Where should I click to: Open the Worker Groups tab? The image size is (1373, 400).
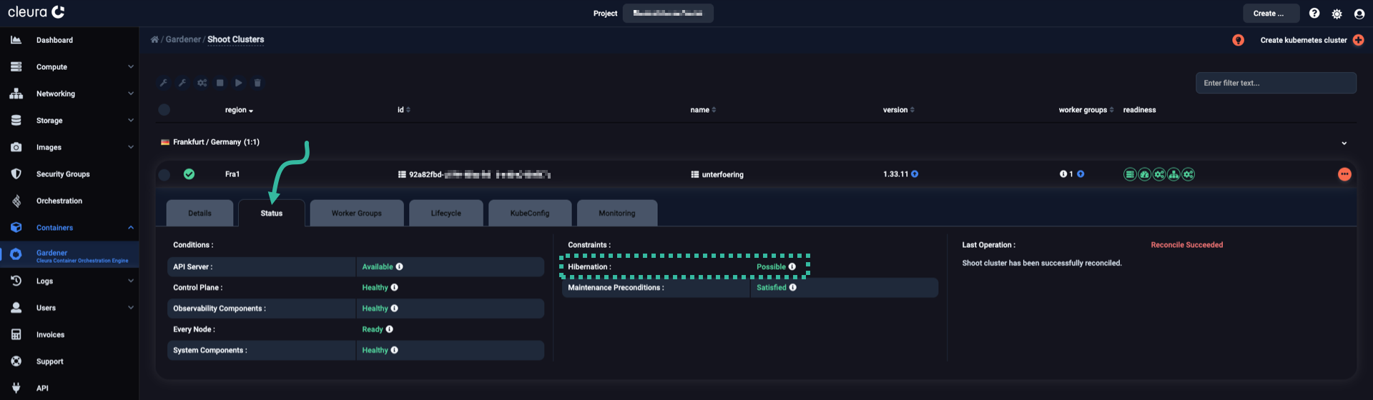point(357,213)
